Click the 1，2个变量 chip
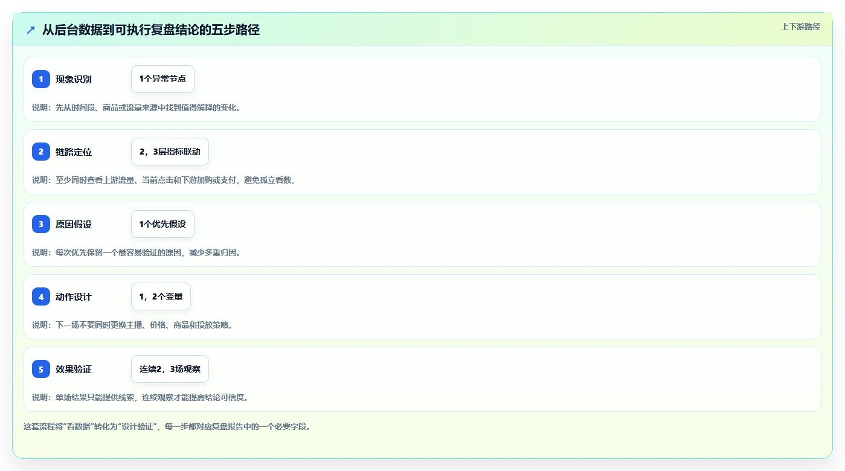The image size is (845, 471). pos(161,296)
